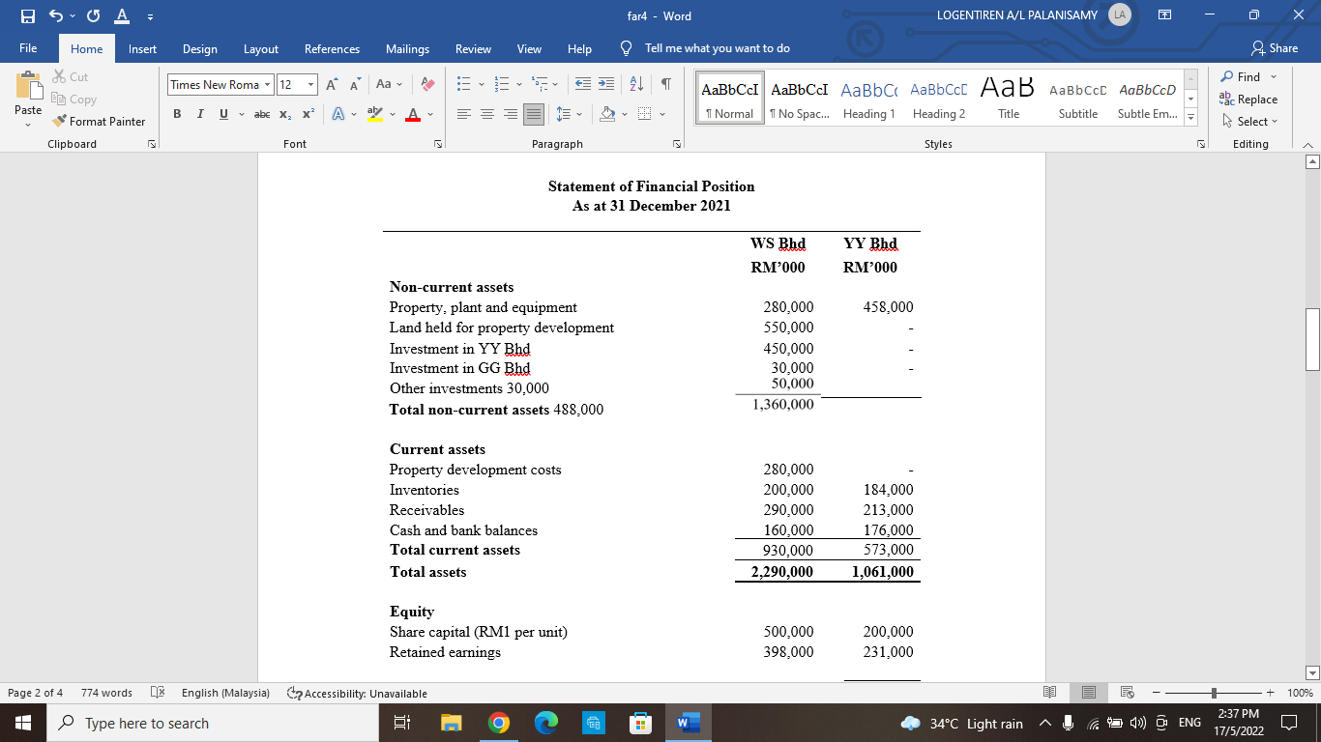Screen dimensions: 1321x742
Task: Increase the paragraph indent
Action: click(x=606, y=85)
